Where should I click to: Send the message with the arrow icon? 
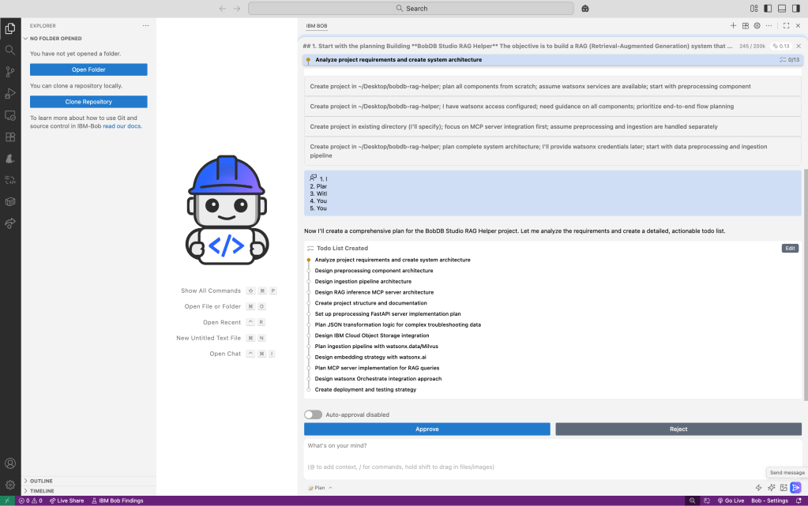pos(795,488)
